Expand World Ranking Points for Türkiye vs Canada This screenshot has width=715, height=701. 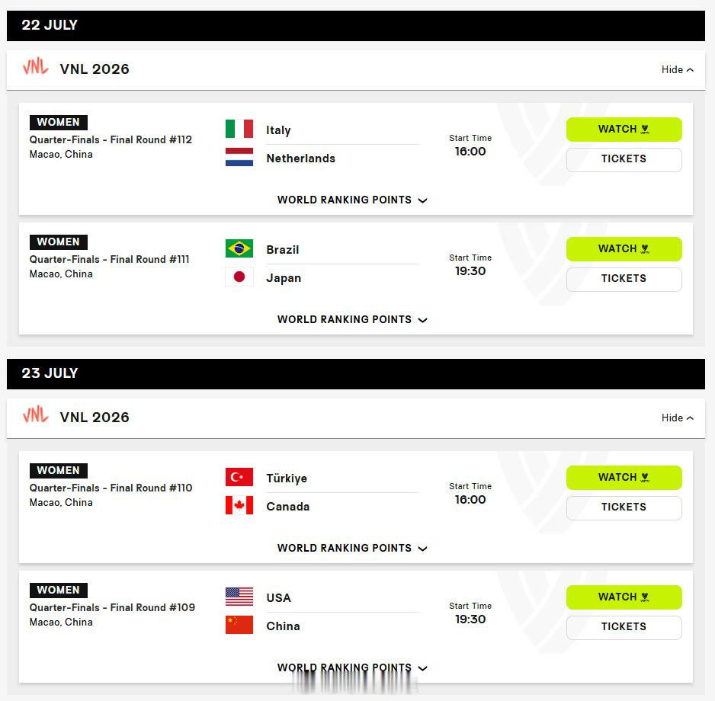tap(352, 549)
